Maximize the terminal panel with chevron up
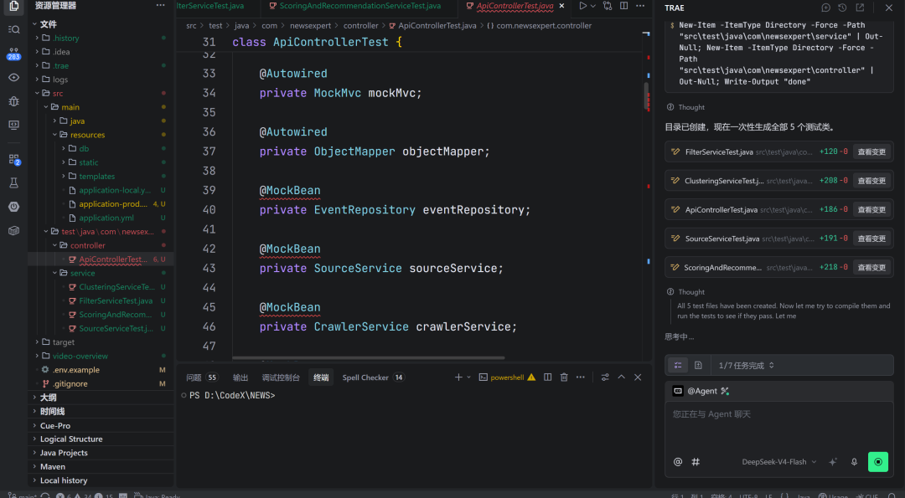The image size is (905, 498). coord(622,377)
